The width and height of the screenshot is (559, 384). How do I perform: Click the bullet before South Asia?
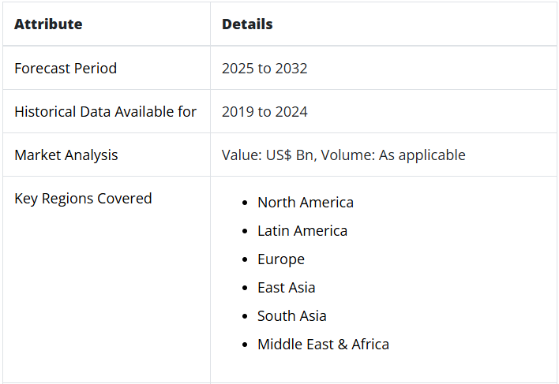[x=245, y=316]
